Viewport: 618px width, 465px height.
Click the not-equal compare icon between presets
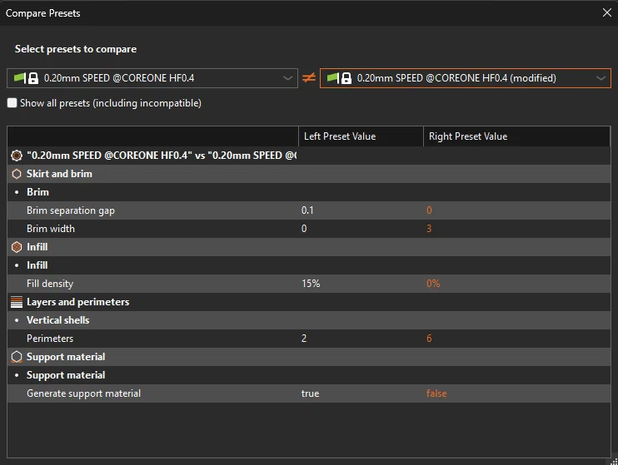309,77
